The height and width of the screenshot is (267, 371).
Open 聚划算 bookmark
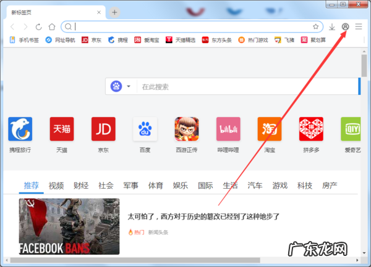[x=313, y=40]
